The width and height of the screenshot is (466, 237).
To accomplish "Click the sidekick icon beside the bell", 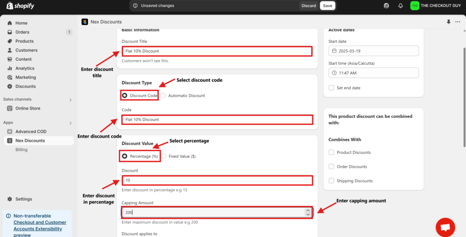I will 386,6.
